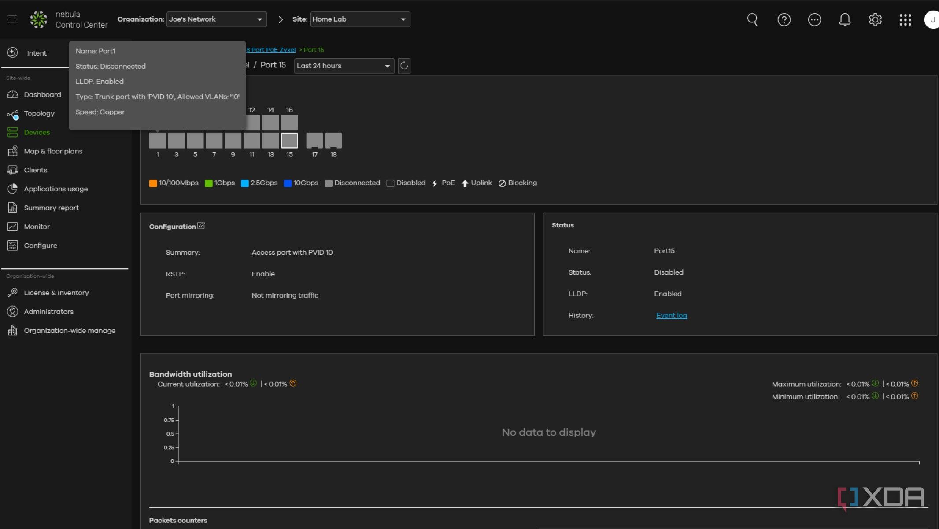Open the apps grid launcher
Viewport: 939px width, 529px height.
pyautogui.click(x=905, y=19)
